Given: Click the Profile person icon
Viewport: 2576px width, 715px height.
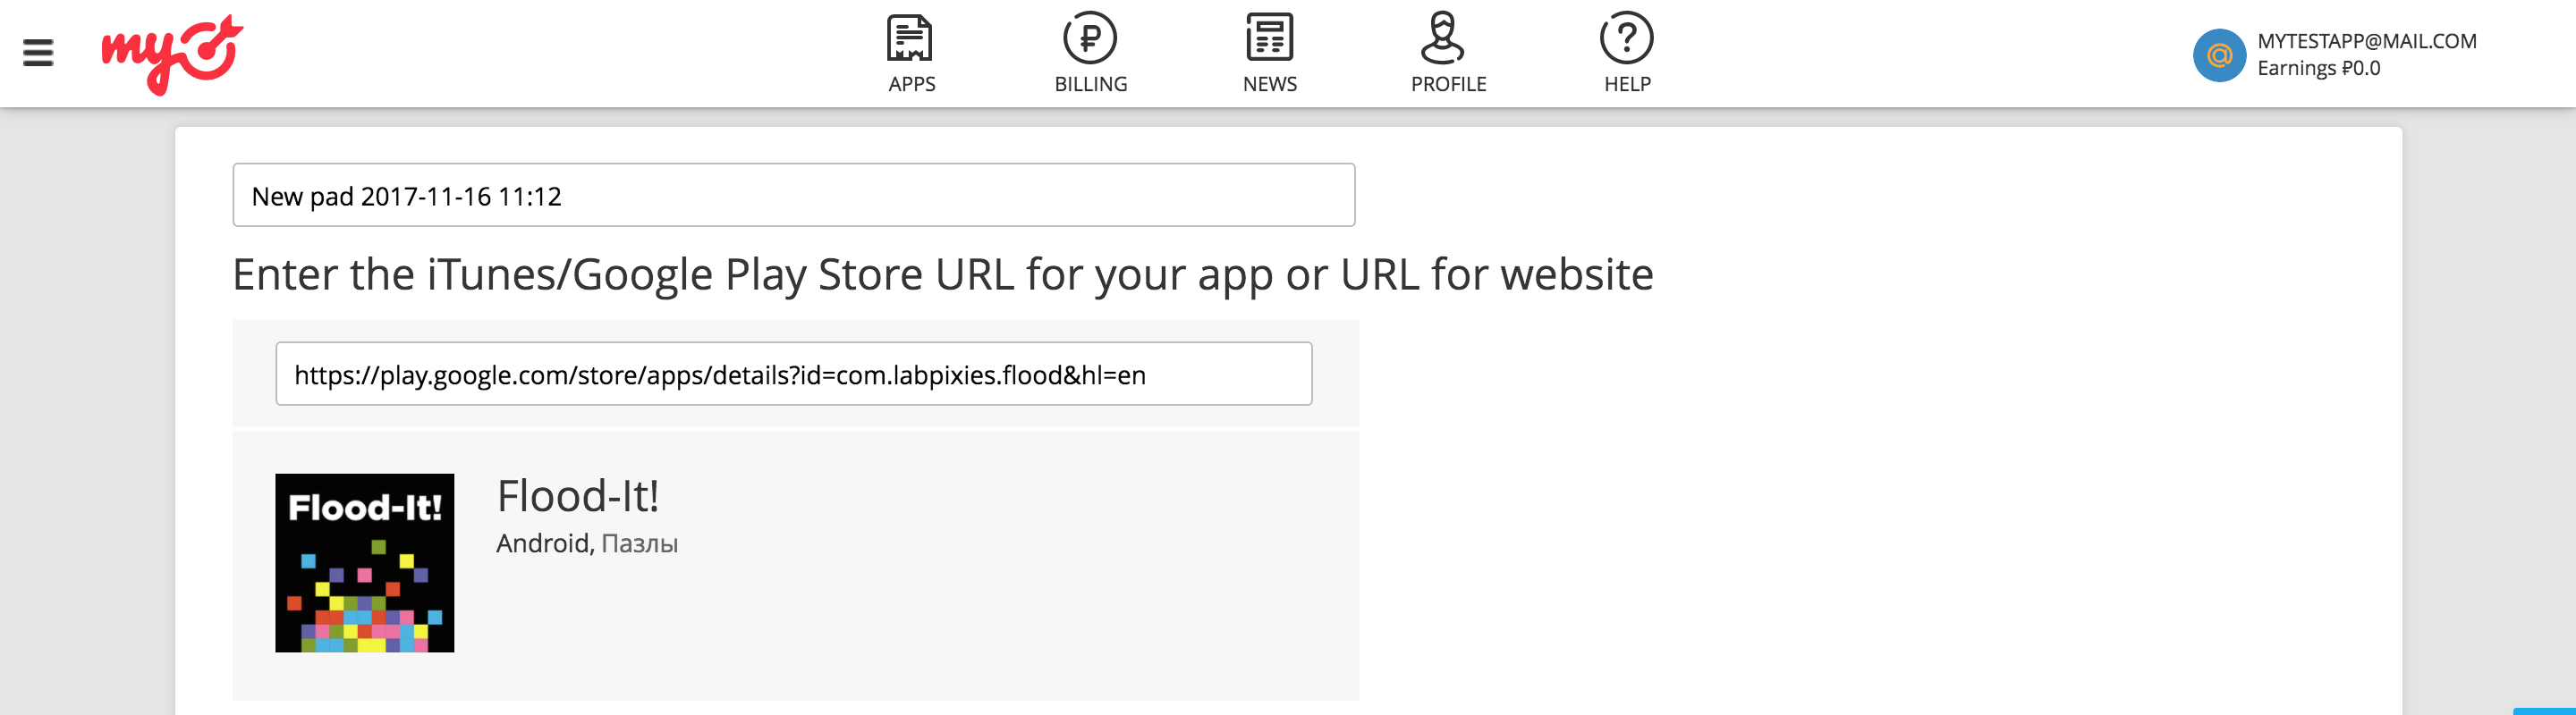Looking at the screenshot, I should 1442,38.
